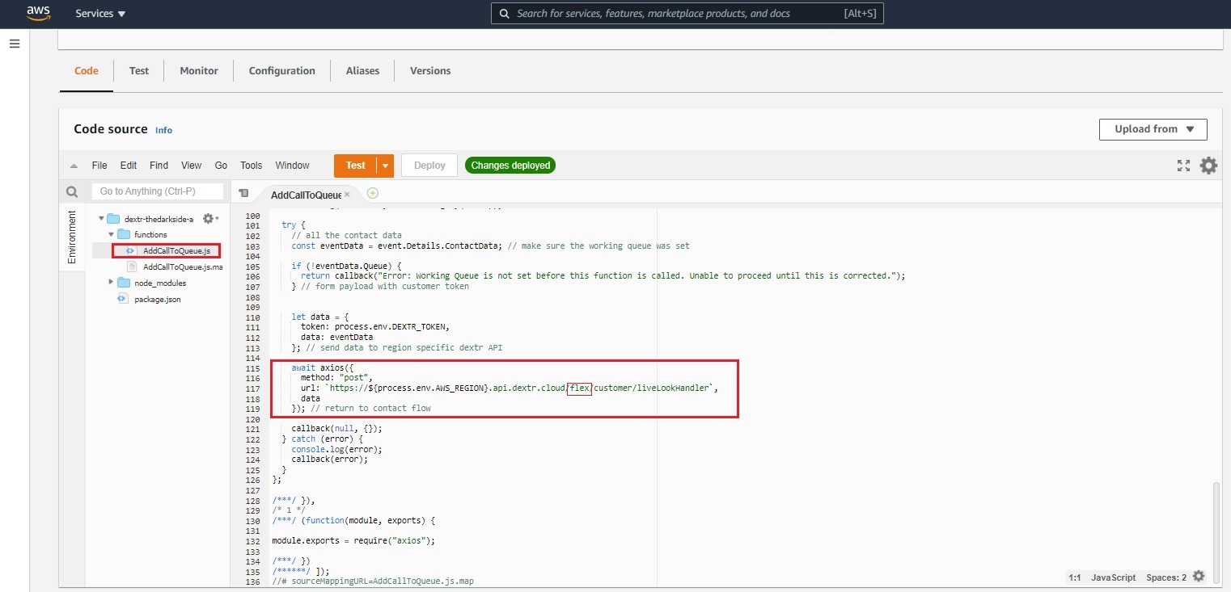The width and height of the screenshot is (1231, 592).
Task: Open the Window menu
Action: coord(293,166)
